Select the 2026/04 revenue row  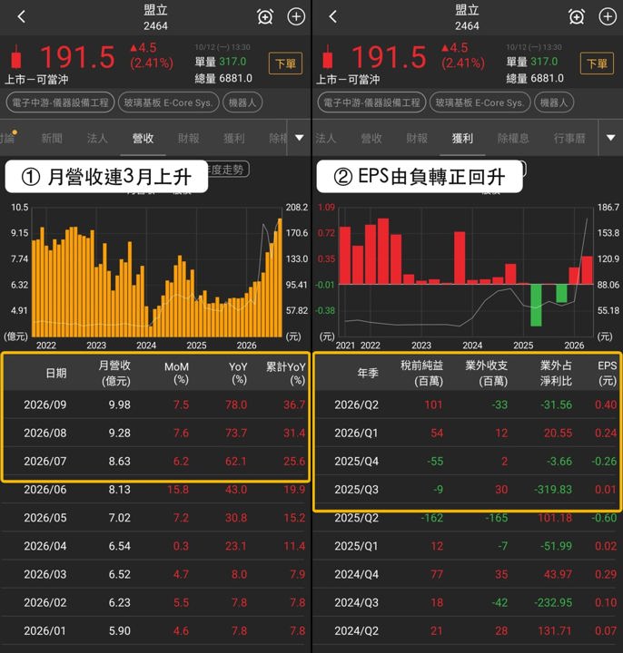(x=155, y=546)
